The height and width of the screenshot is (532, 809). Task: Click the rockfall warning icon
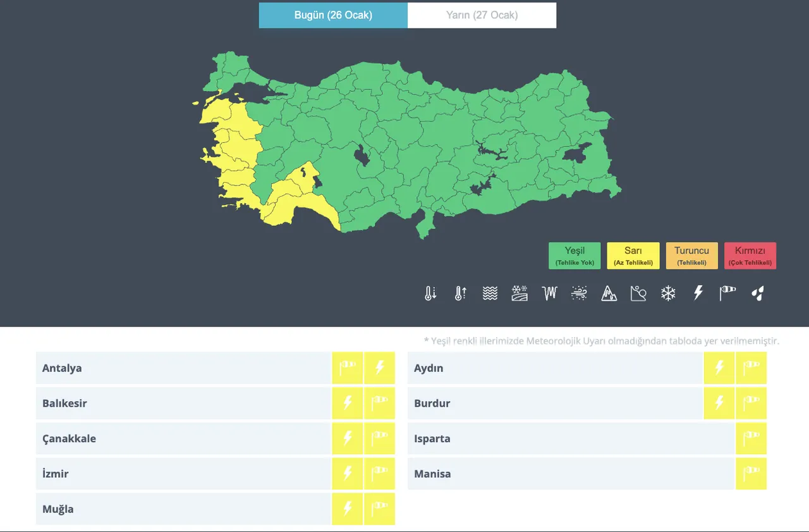pyautogui.click(x=638, y=293)
